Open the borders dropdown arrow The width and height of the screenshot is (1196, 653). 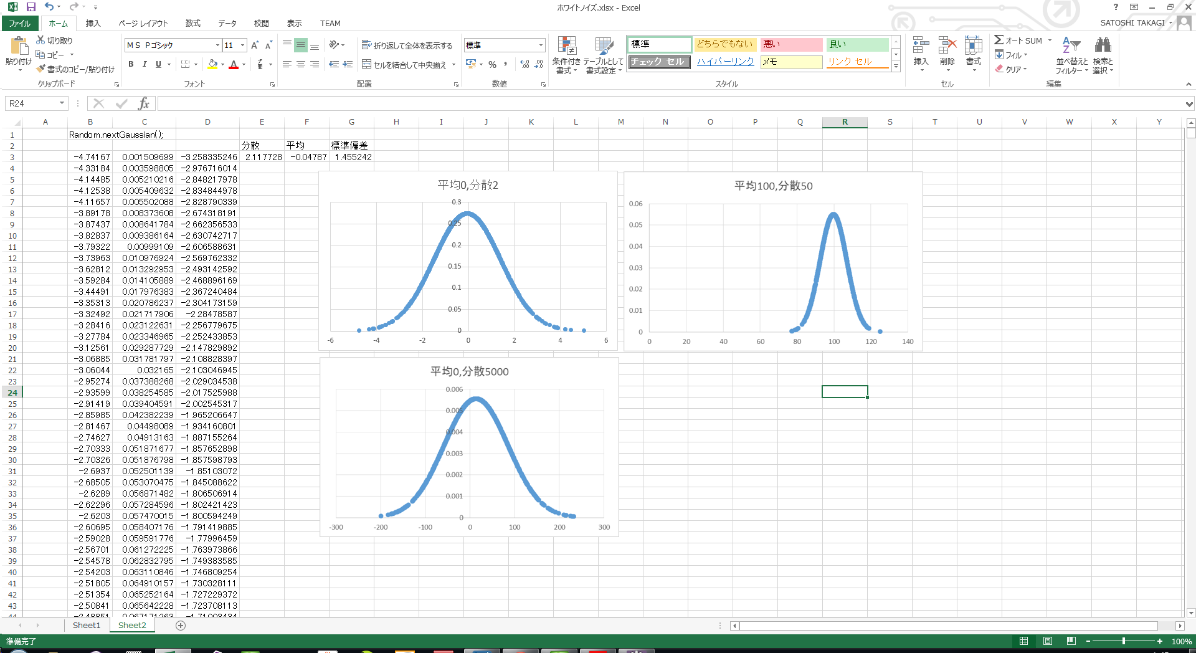click(x=196, y=64)
